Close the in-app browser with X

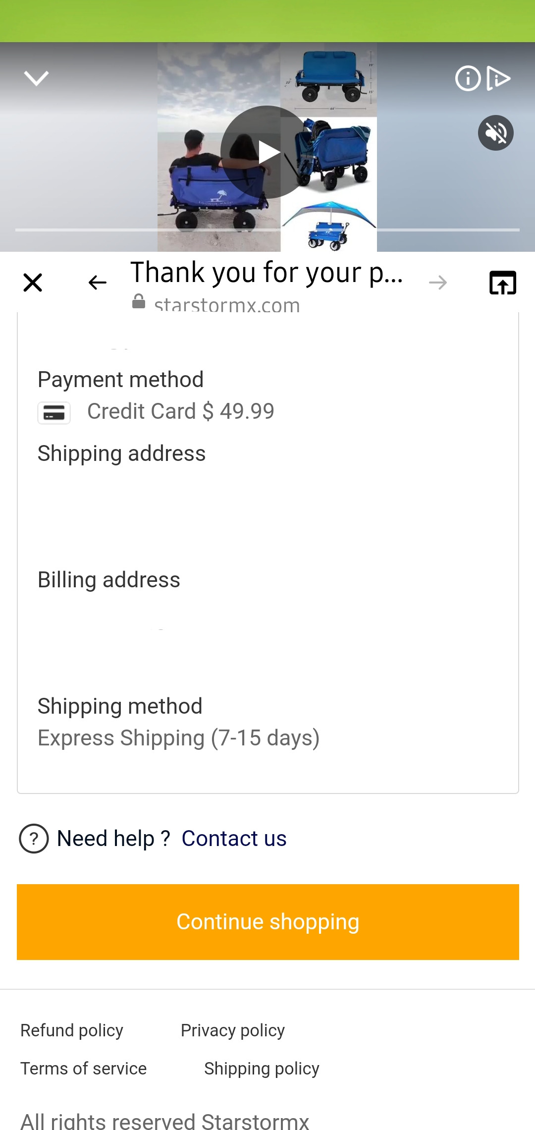point(33,282)
